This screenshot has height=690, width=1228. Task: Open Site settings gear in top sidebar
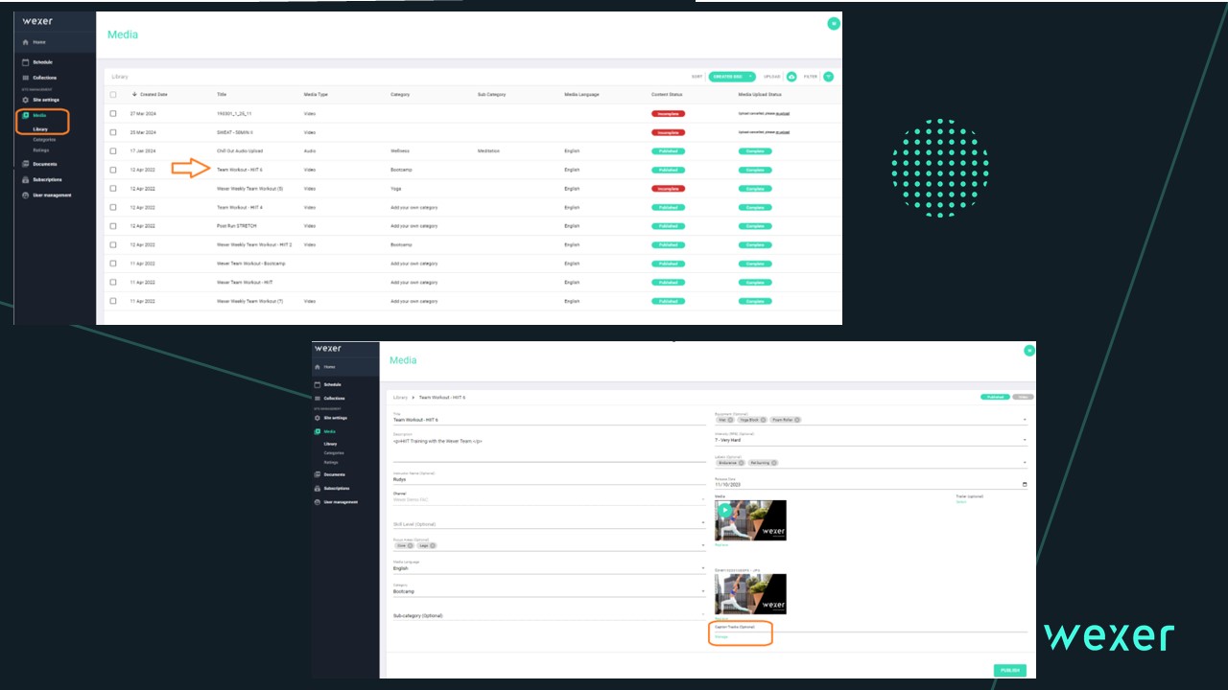click(x=26, y=100)
